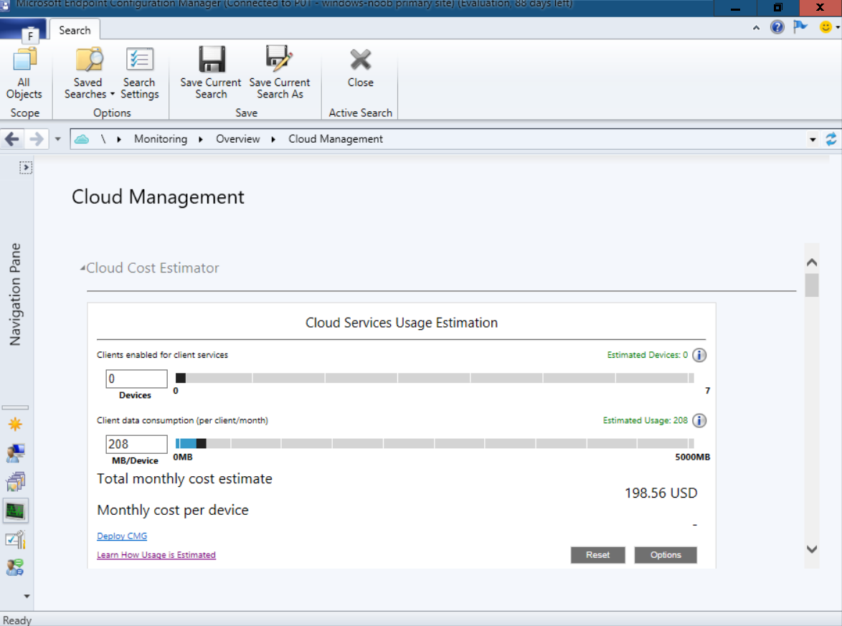
Task: Click the scrollbar up arrow
Action: point(811,262)
